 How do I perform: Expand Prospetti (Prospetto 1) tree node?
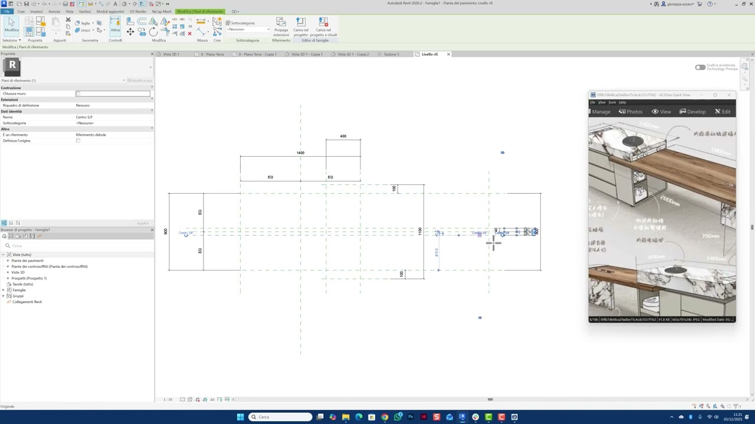click(x=8, y=278)
